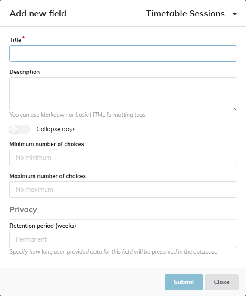Open the Timetable Sessions field type dropdown
The width and height of the screenshot is (246, 296).
coord(191,13)
